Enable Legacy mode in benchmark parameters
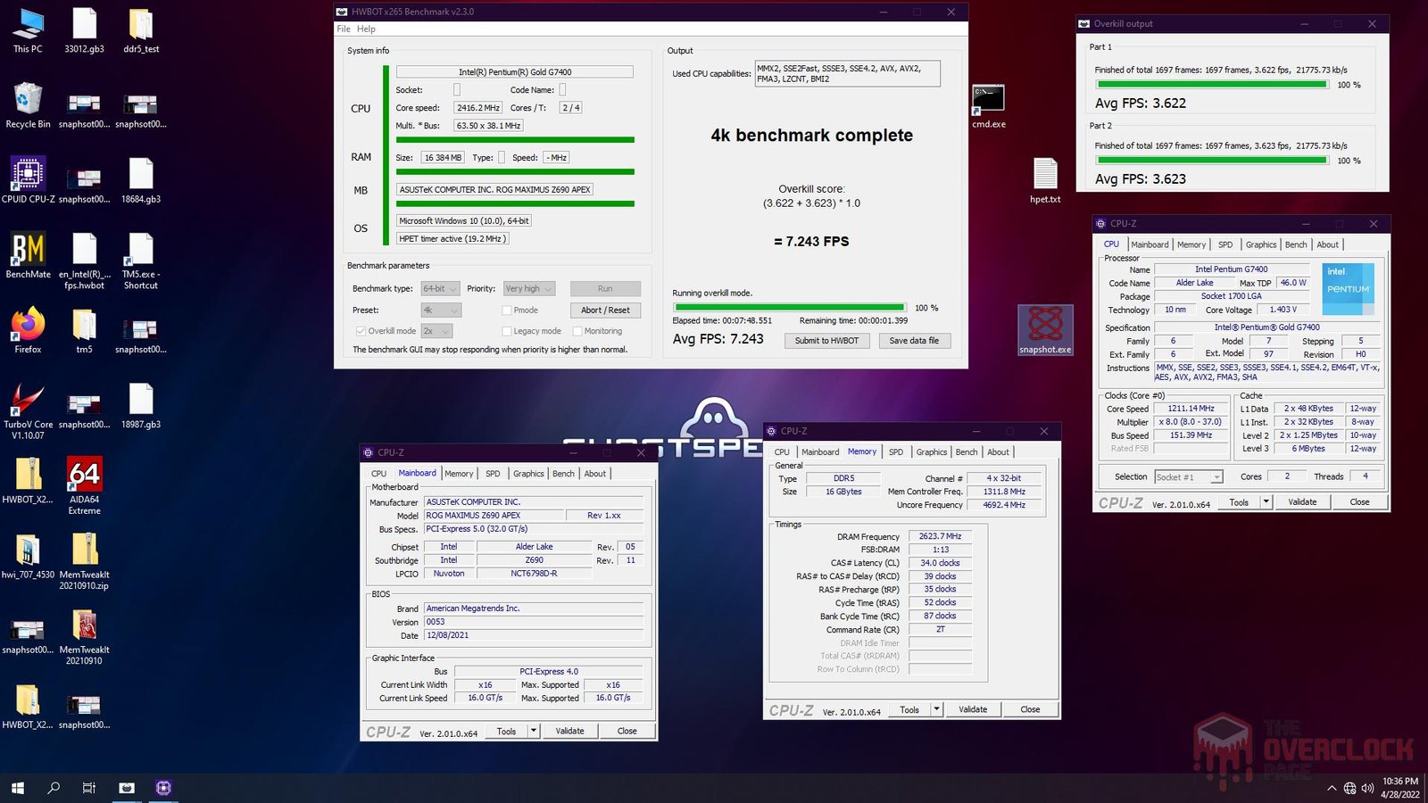Image resolution: width=1428 pixels, height=803 pixels. pyautogui.click(x=508, y=331)
